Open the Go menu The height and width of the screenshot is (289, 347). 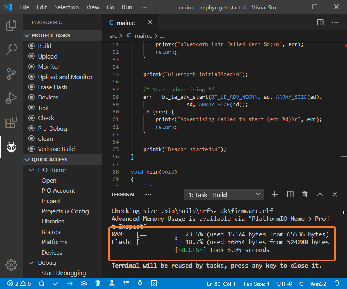tap(110, 7)
